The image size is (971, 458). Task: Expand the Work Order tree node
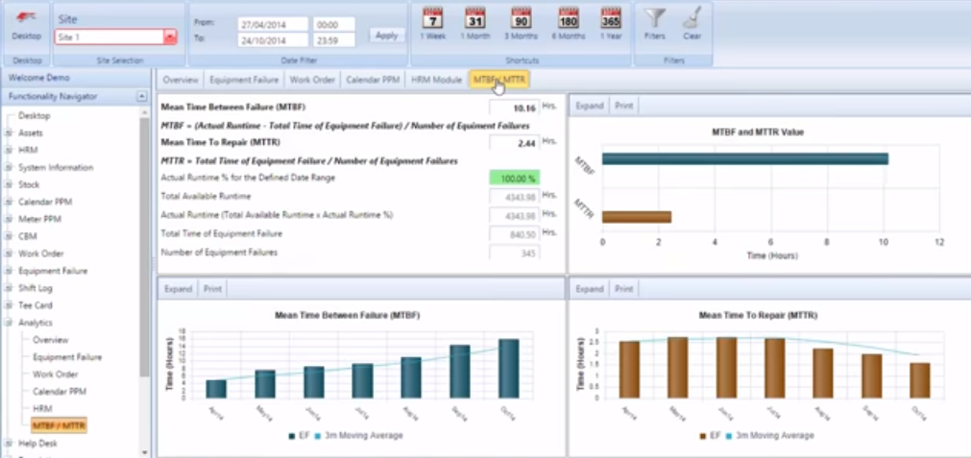point(9,254)
